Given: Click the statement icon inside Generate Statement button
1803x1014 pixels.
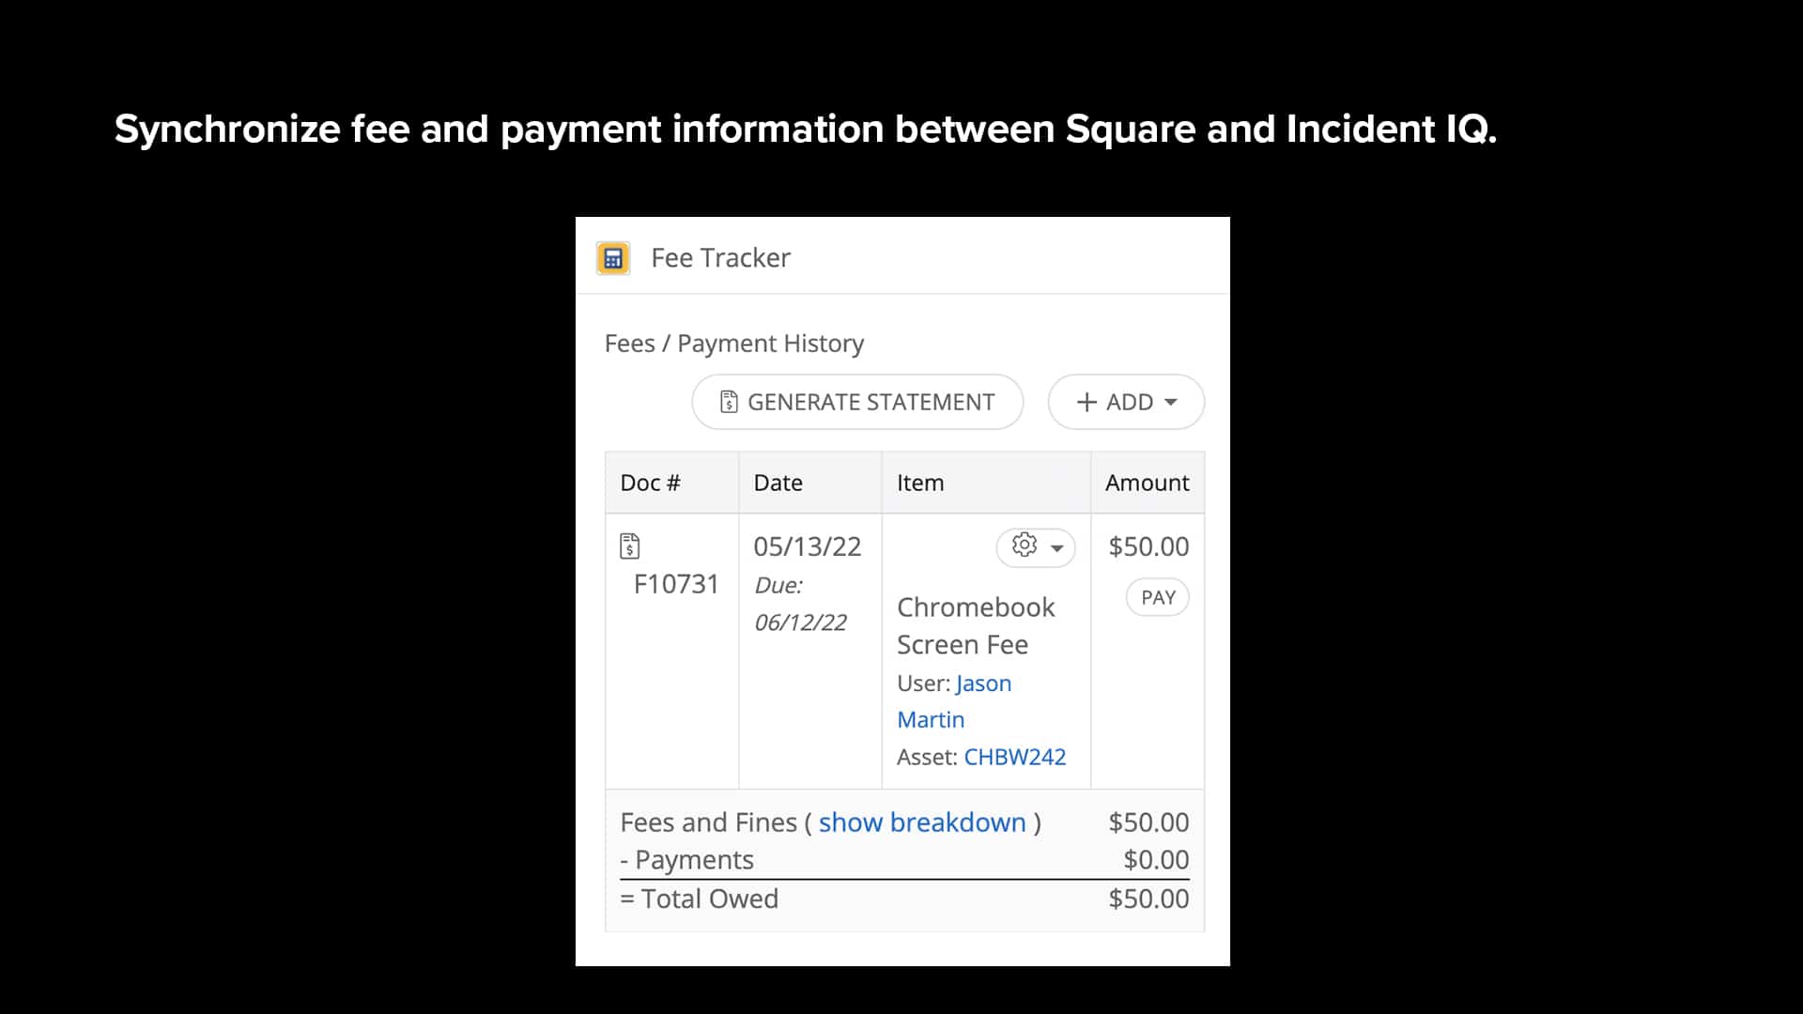Looking at the screenshot, I should pos(728,401).
